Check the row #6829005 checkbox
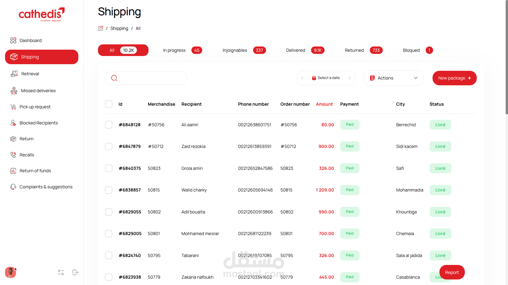Image resolution: width=508 pixels, height=285 pixels. 109,233
